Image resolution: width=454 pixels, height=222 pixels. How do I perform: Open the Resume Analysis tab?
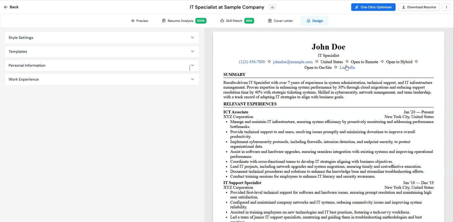point(184,21)
